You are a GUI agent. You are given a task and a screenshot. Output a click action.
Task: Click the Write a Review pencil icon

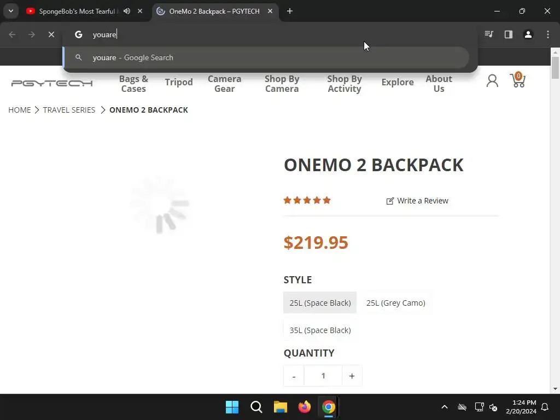(x=390, y=201)
